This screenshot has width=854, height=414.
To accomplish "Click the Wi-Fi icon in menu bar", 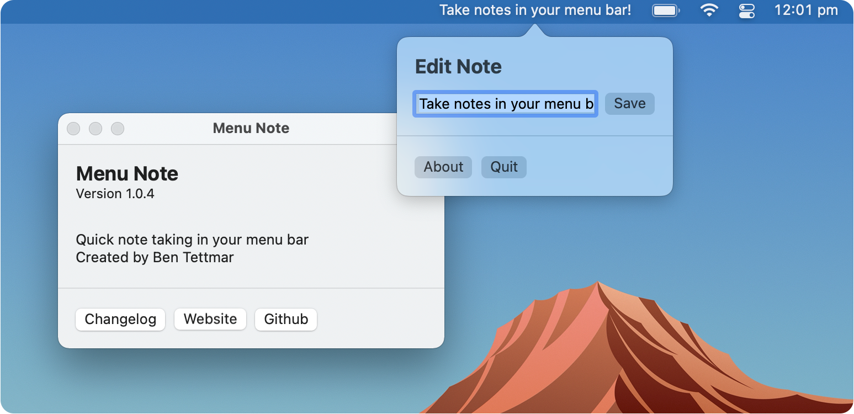I will pyautogui.click(x=709, y=10).
